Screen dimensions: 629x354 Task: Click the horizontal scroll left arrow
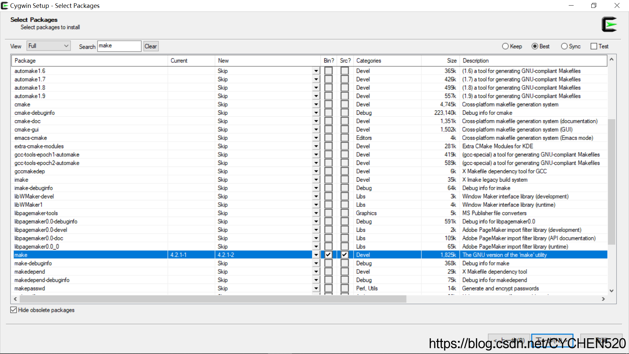15,299
